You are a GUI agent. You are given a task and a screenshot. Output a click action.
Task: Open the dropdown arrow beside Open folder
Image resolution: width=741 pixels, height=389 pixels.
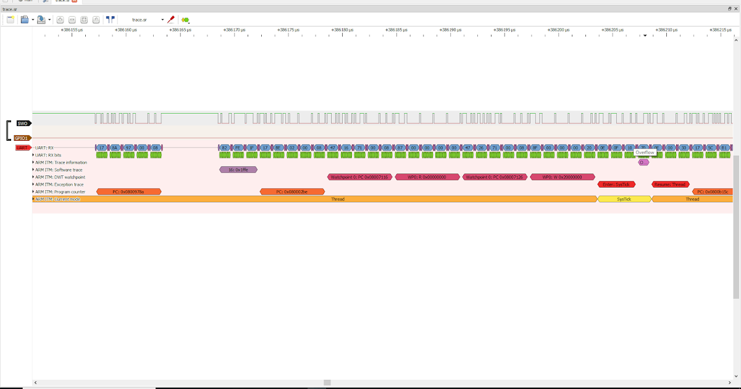point(33,20)
